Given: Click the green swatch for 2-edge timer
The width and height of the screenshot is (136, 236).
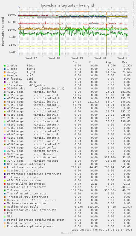Looking at the screenshot, I should coord(5,66).
